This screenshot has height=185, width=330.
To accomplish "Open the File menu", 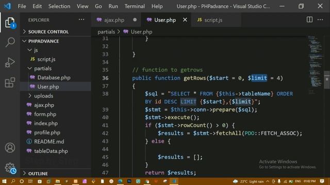I will (22, 6).
